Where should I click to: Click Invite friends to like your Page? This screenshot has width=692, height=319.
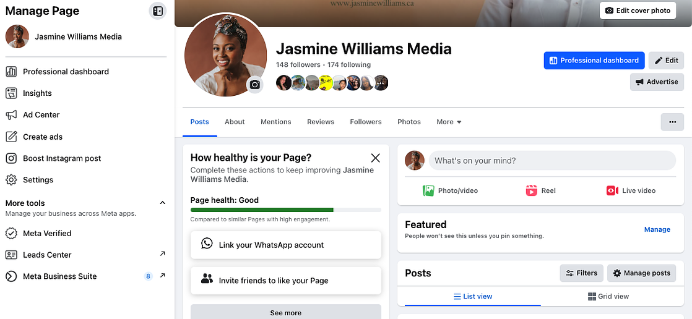click(x=285, y=280)
